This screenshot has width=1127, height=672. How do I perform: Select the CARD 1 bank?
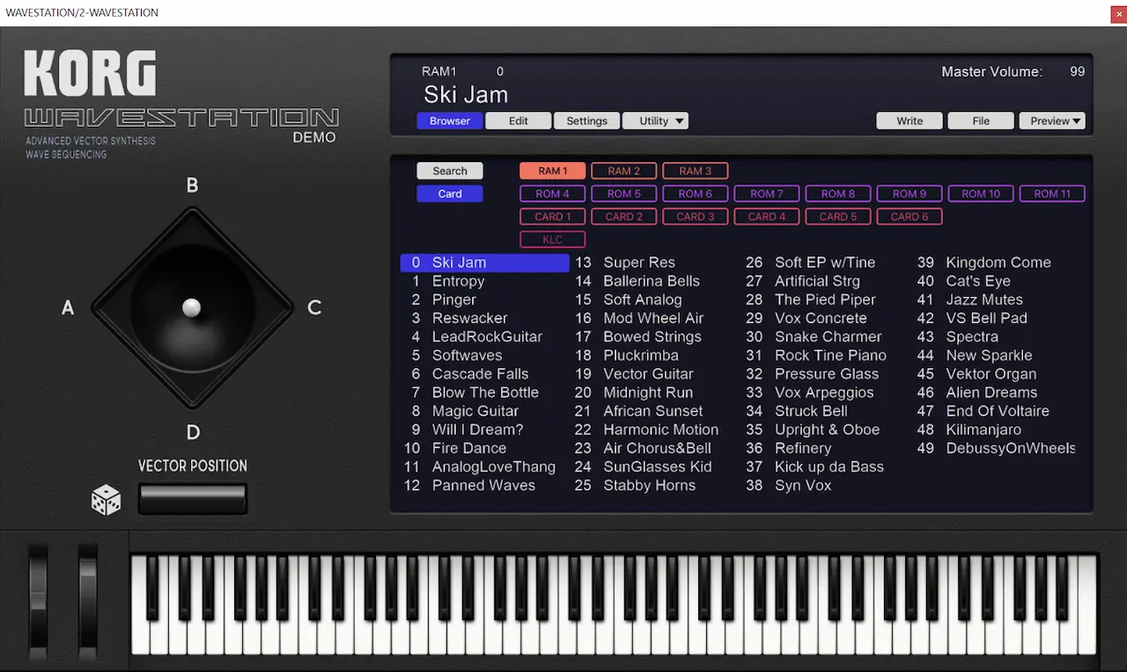click(553, 217)
